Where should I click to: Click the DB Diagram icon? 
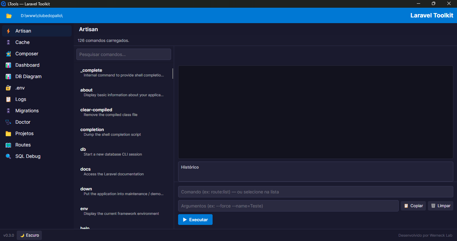click(x=8, y=76)
